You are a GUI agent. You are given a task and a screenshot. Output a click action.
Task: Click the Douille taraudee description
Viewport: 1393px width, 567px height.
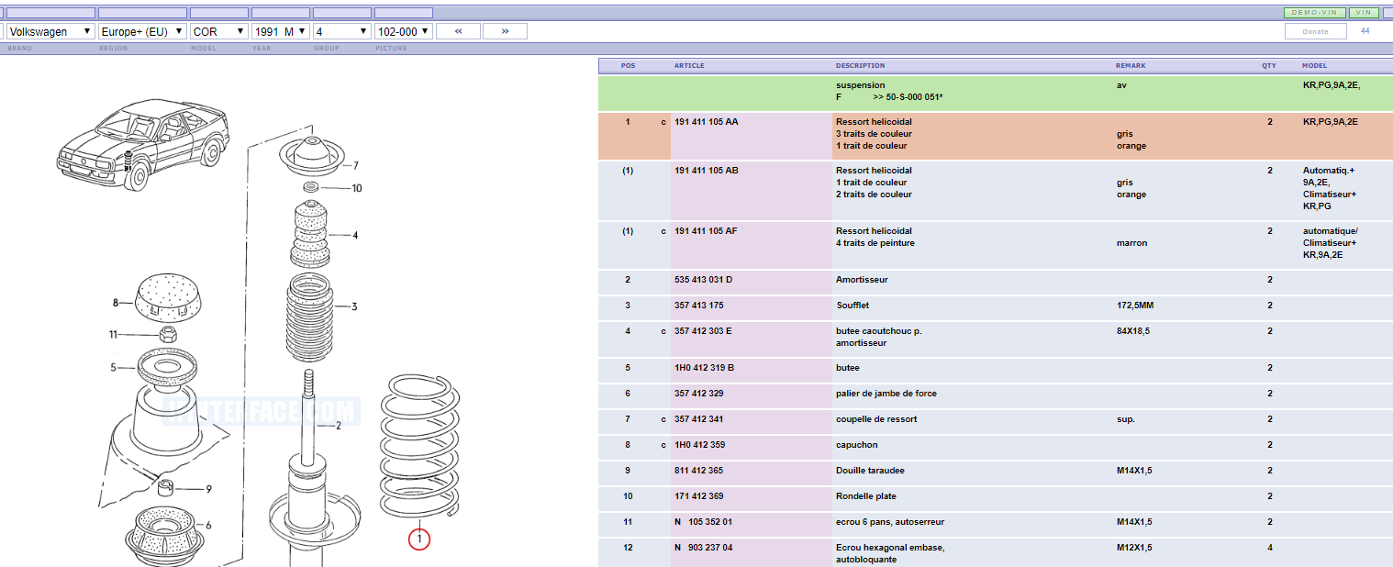[869, 470]
